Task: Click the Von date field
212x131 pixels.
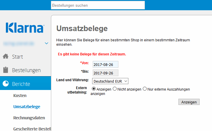Action: [x=105, y=64]
